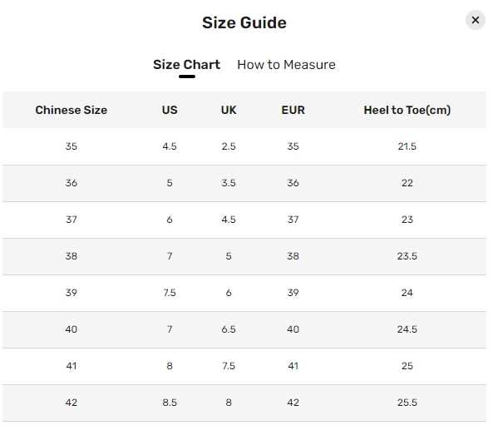This screenshot has width=493, height=430.
Task: Click the Chinese Size column header
Action: 71,110
